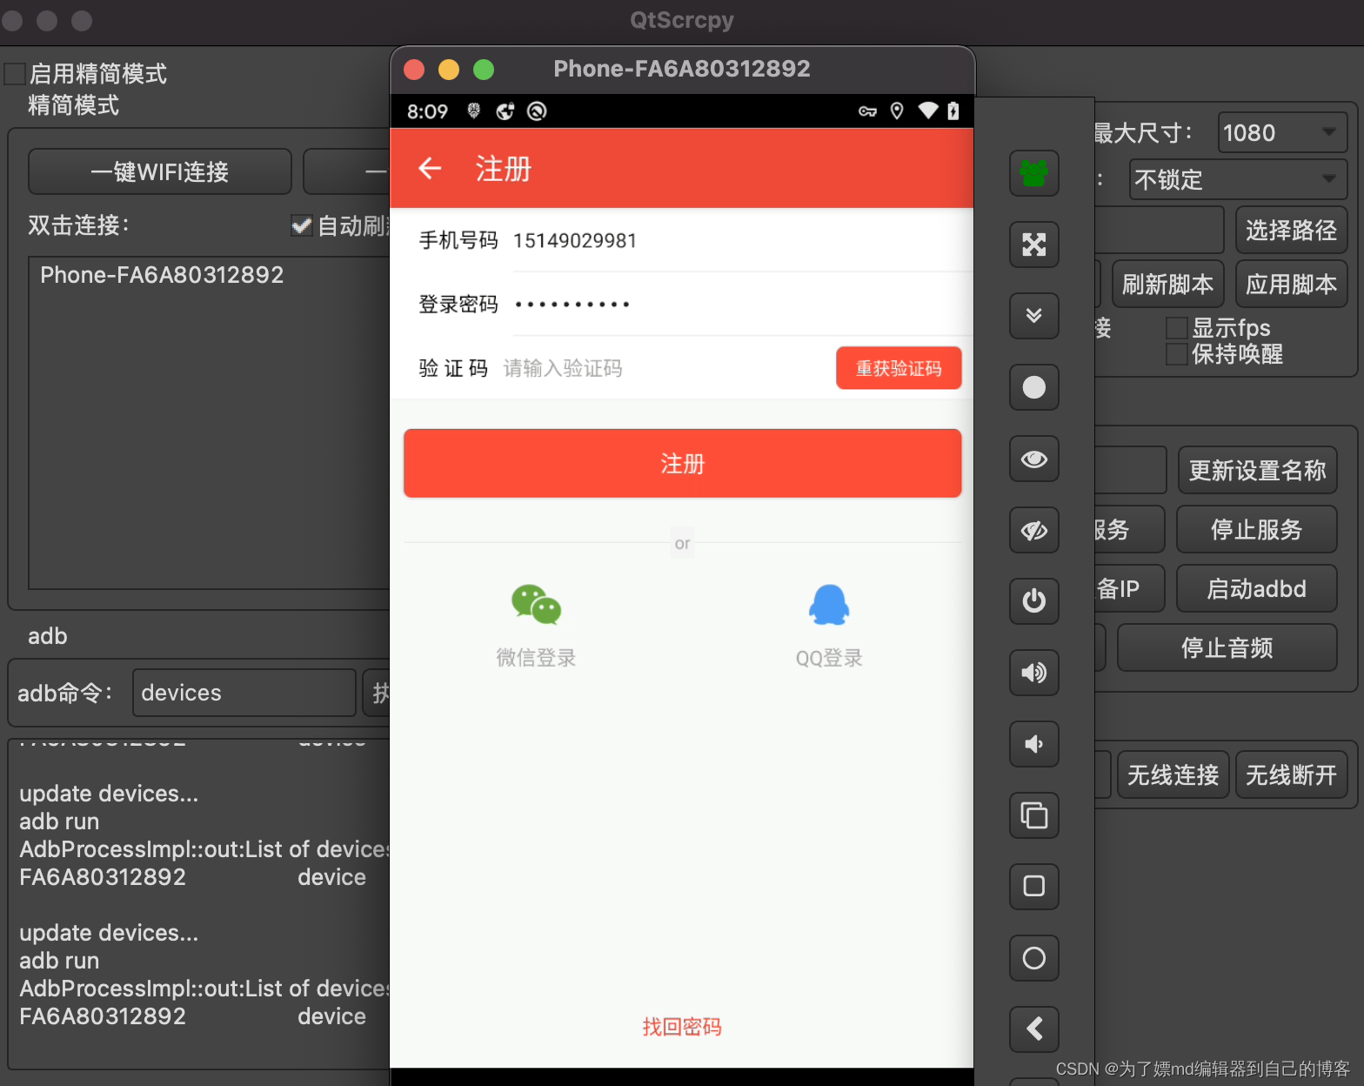This screenshot has width=1364, height=1086.
Task: Turn screen off with the crossed eye icon
Action: tap(1033, 530)
